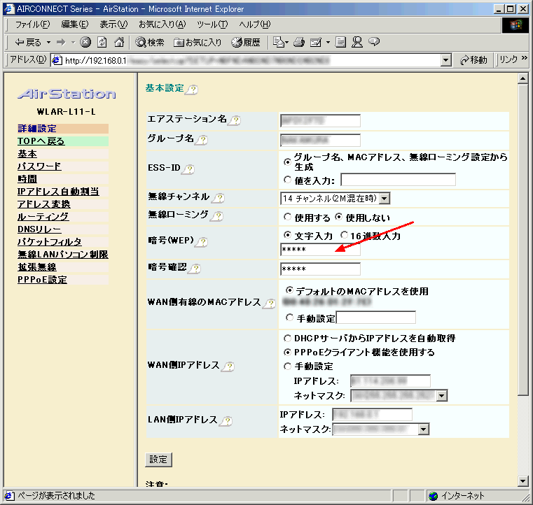
Task: Click the Mail icon in toolbar
Action: point(278,42)
